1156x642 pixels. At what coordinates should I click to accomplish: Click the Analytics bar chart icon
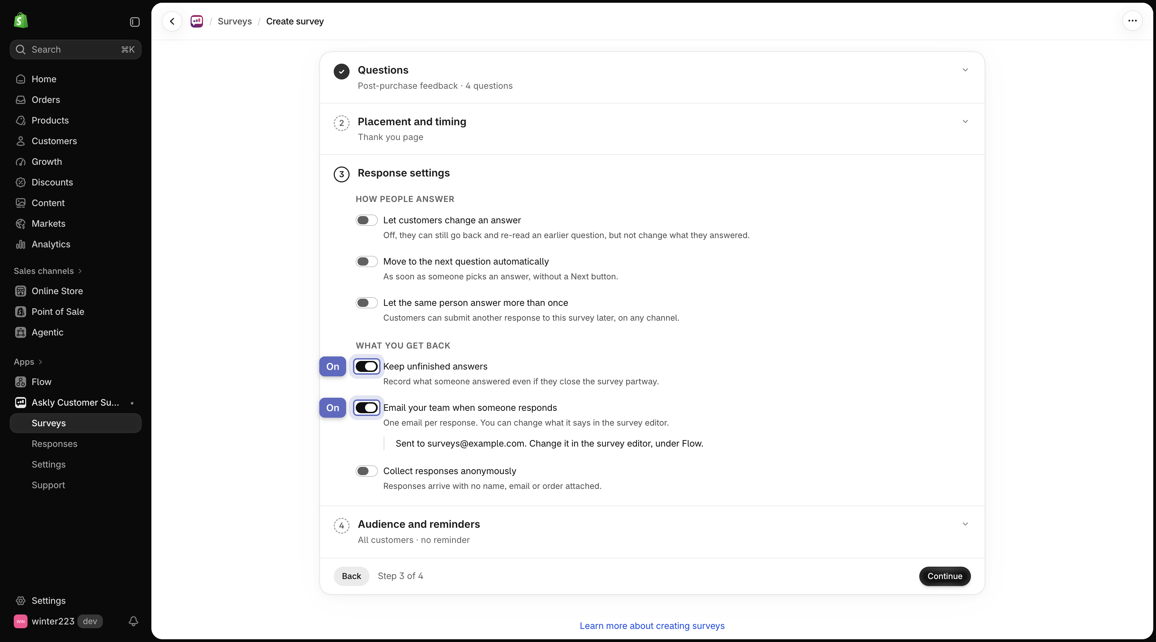(21, 244)
